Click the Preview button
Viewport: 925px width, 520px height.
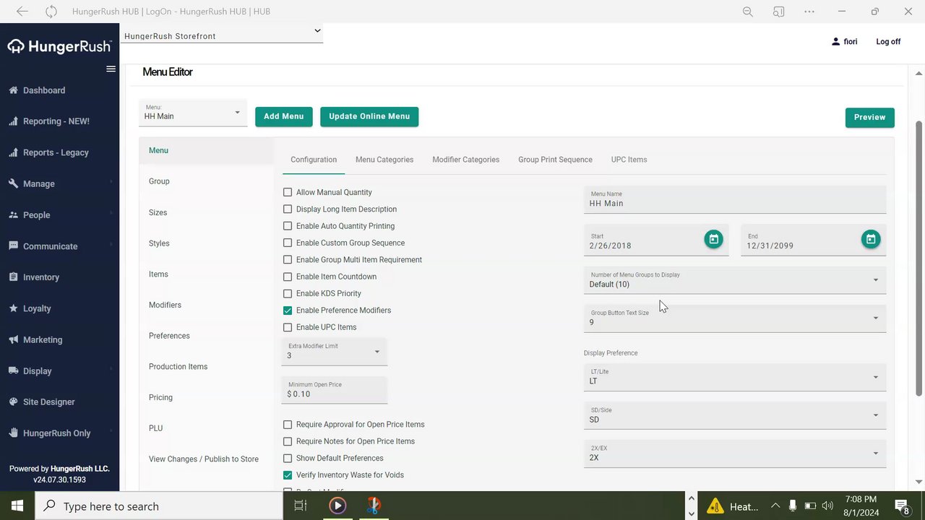tap(869, 117)
